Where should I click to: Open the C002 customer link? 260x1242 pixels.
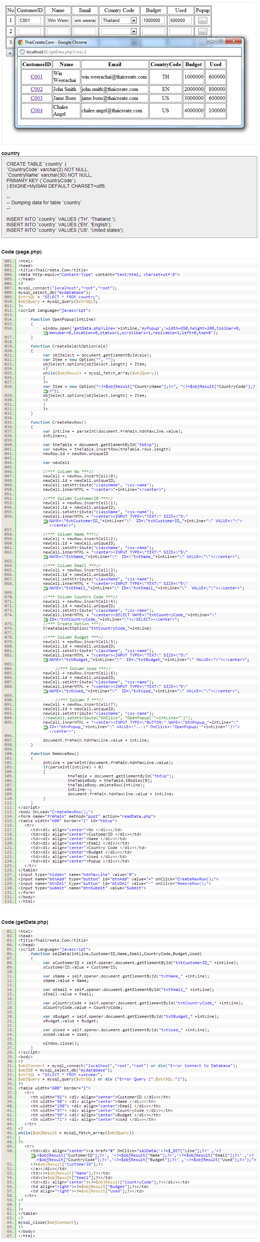37,89
